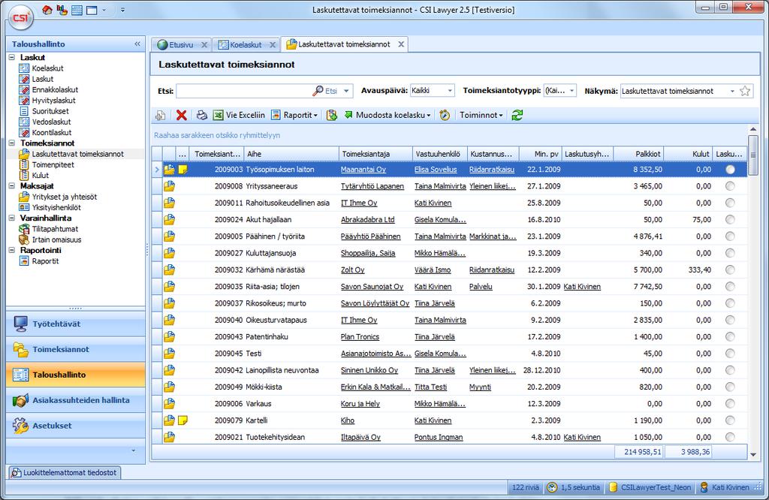Open the Asetukset navigation section
769x500 pixels.
click(76, 426)
